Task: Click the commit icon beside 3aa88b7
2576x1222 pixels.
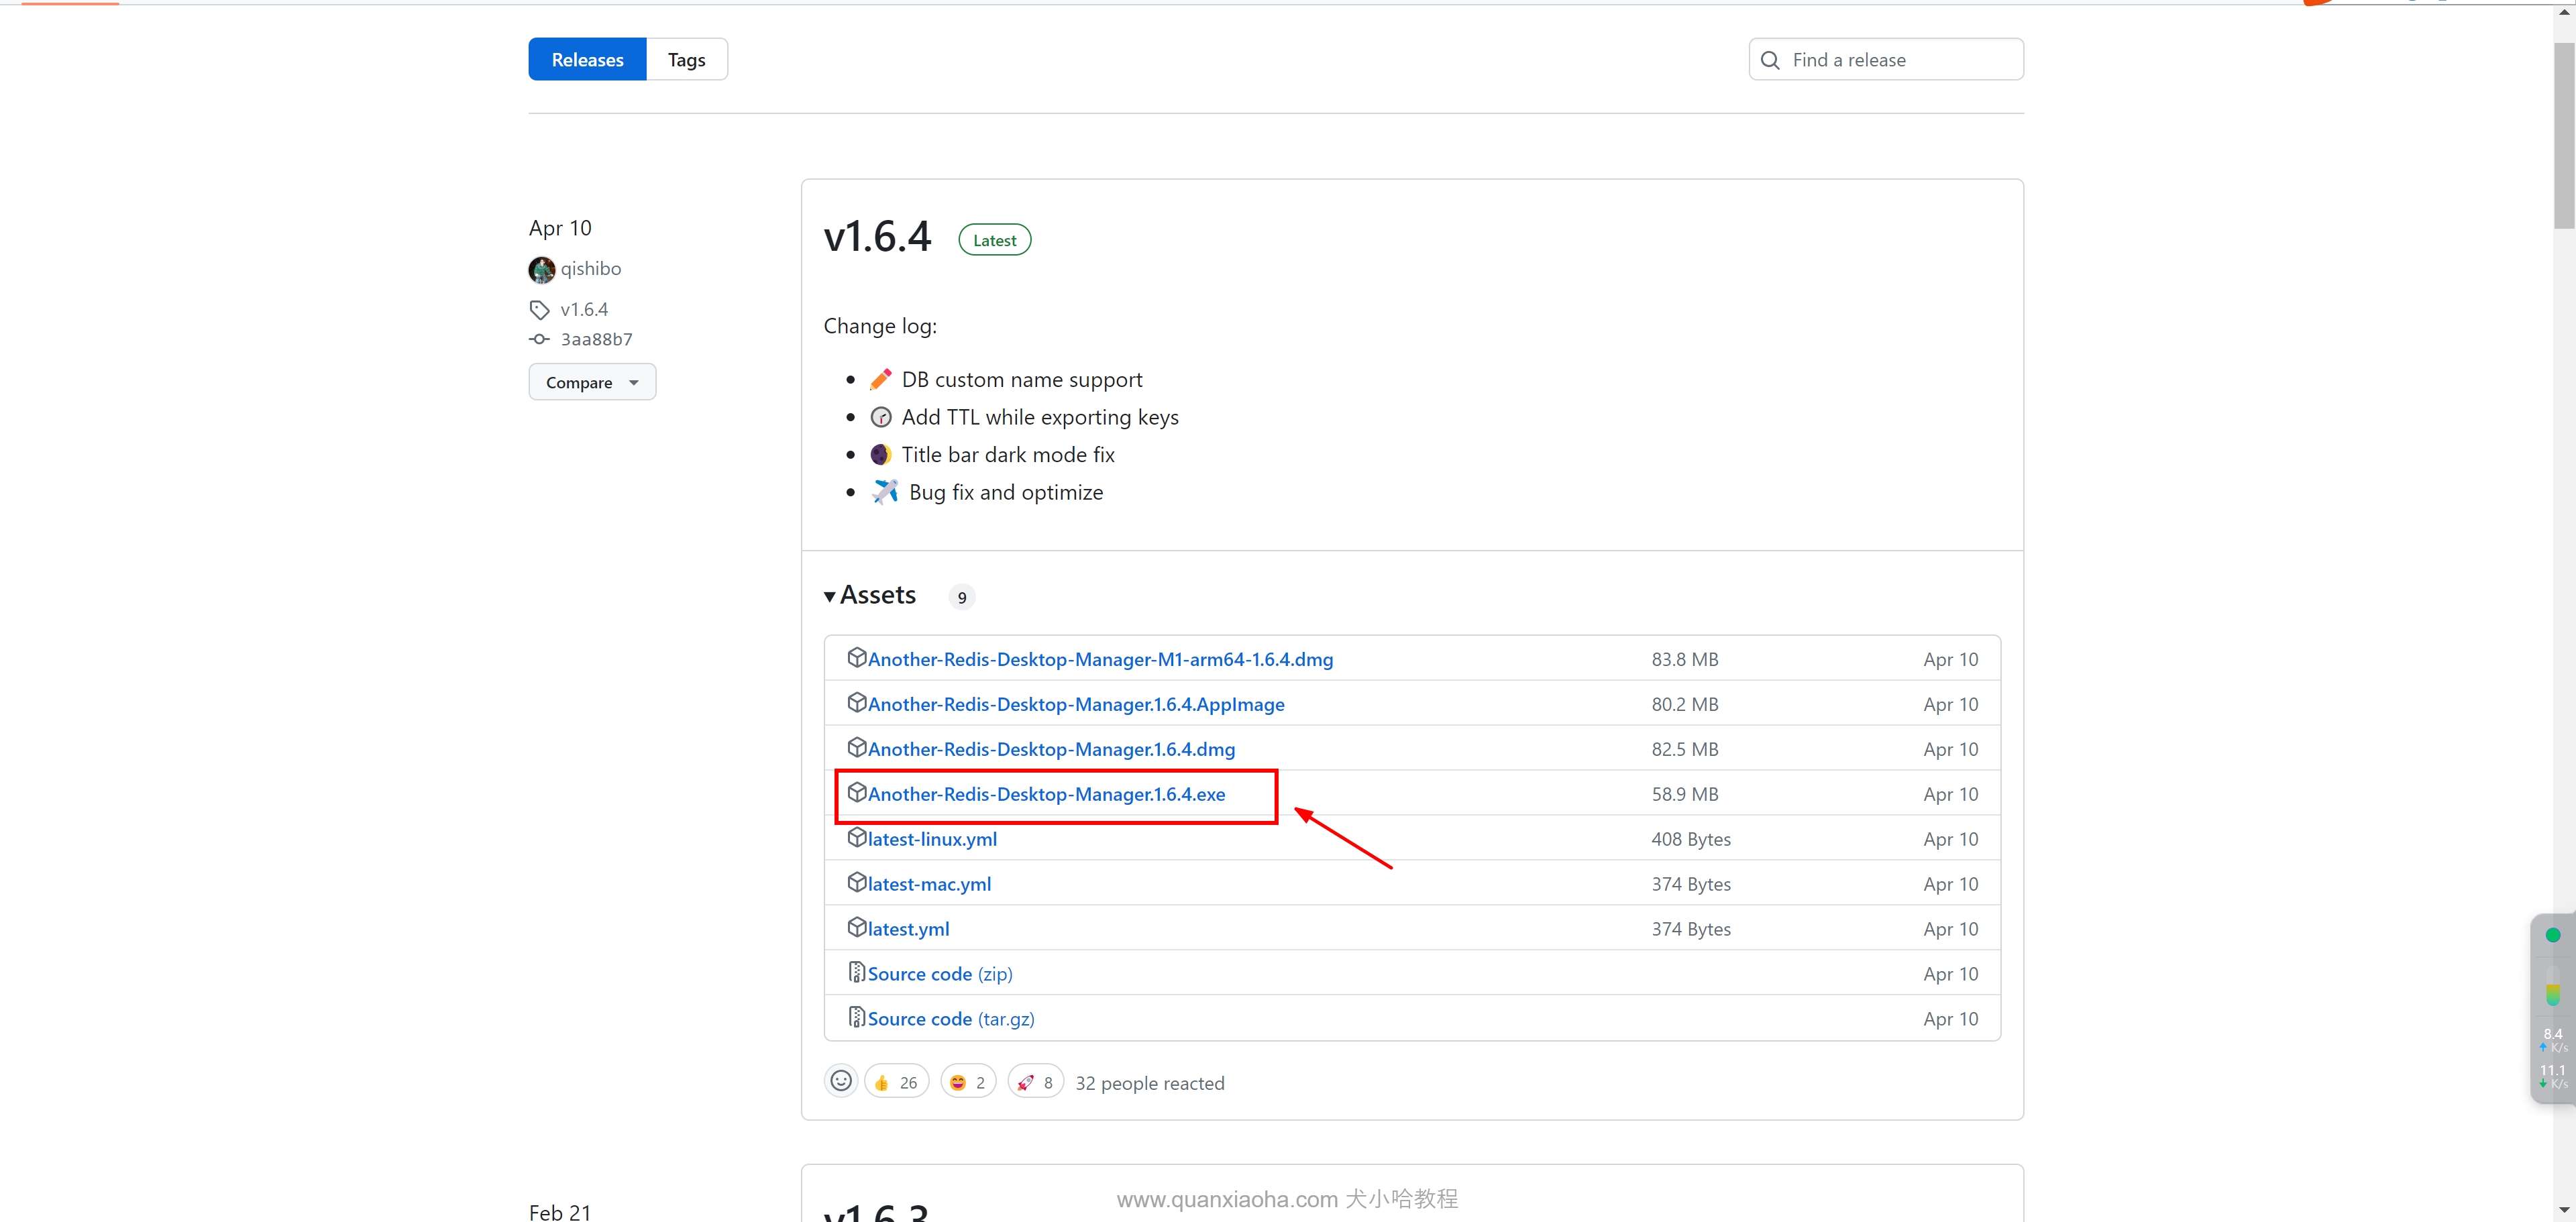Action: pyautogui.click(x=540, y=339)
